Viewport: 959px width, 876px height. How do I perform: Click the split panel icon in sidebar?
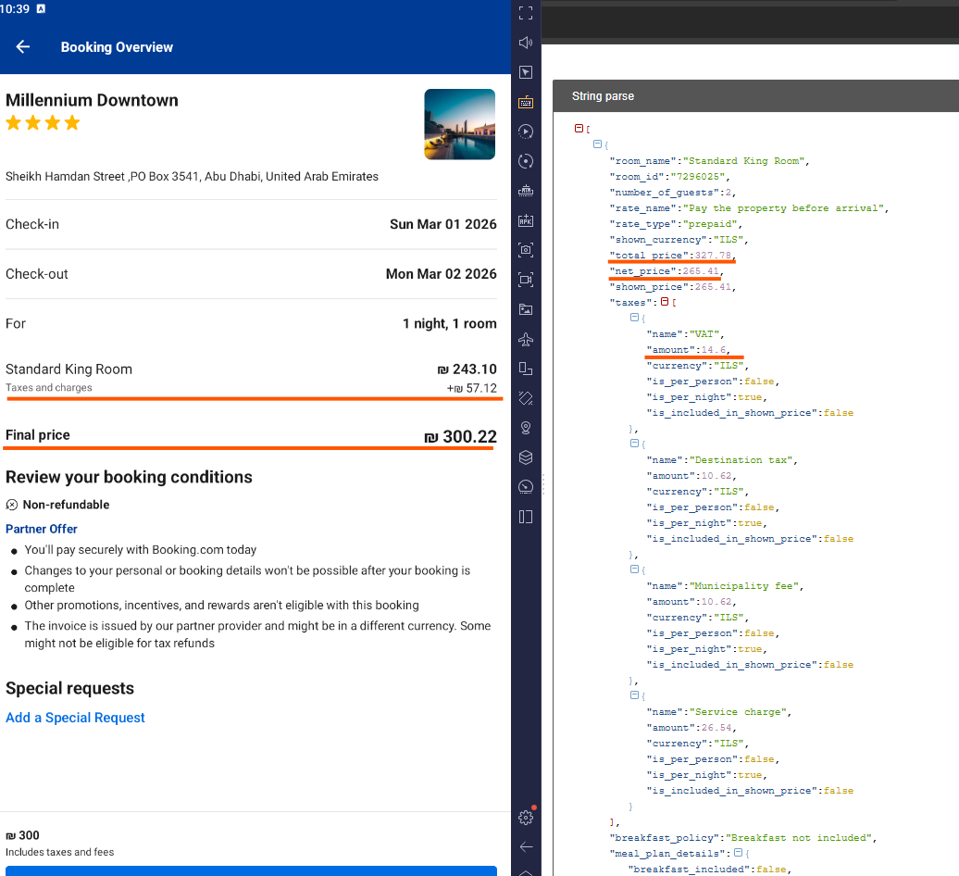[x=526, y=517]
